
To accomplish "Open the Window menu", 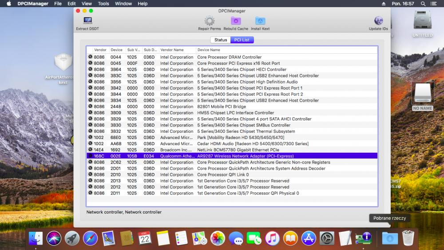I will coord(123,4).
